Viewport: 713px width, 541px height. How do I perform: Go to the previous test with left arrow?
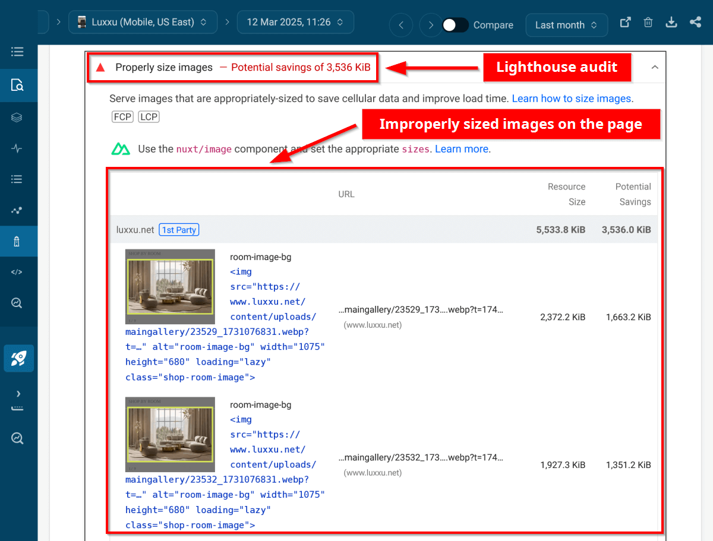pos(401,25)
